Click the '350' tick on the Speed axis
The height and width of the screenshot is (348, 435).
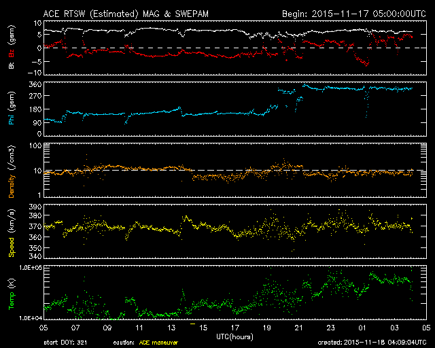click(x=35, y=248)
